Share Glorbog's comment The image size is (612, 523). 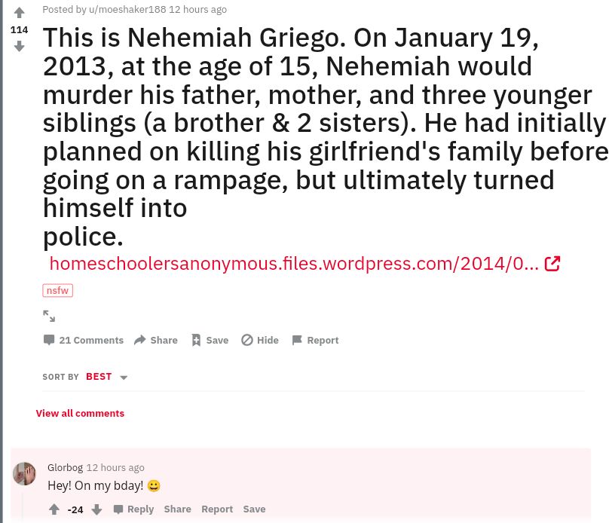(177, 509)
